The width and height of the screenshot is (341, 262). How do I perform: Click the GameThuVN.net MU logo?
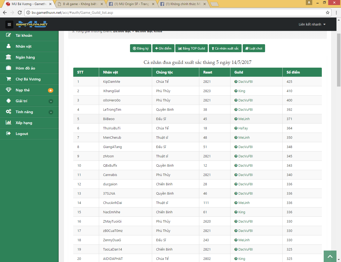coord(32,24)
